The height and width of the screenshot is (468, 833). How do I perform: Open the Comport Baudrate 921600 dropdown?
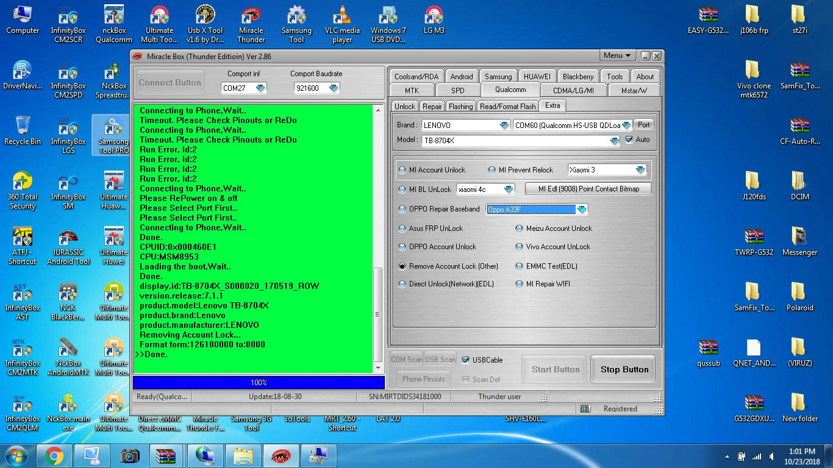pos(333,88)
